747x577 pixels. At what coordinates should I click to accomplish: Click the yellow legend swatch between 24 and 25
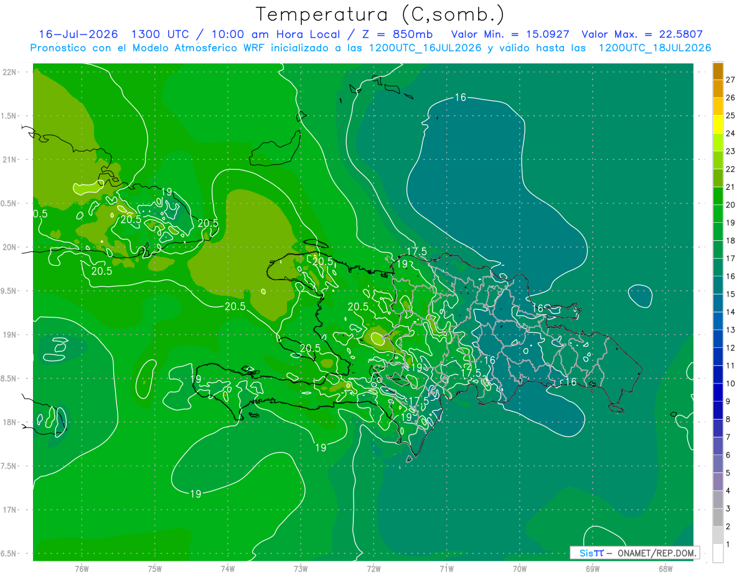click(718, 124)
